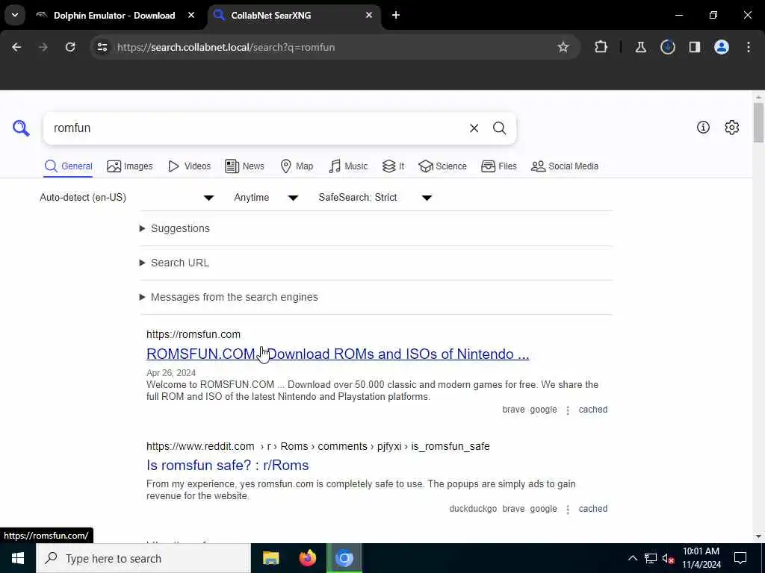Switch to Music search category
765x573 pixels.
[348, 166]
